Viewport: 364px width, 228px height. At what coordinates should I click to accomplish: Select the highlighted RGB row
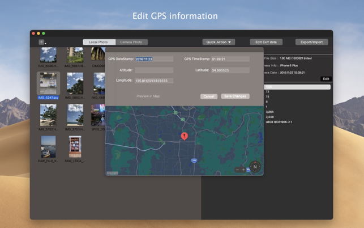297,87
